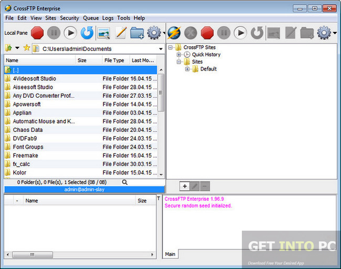This screenshot has height=269, width=341.
Task: Open dropdown arrow beside remote gear icon
Action: (x=335, y=33)
